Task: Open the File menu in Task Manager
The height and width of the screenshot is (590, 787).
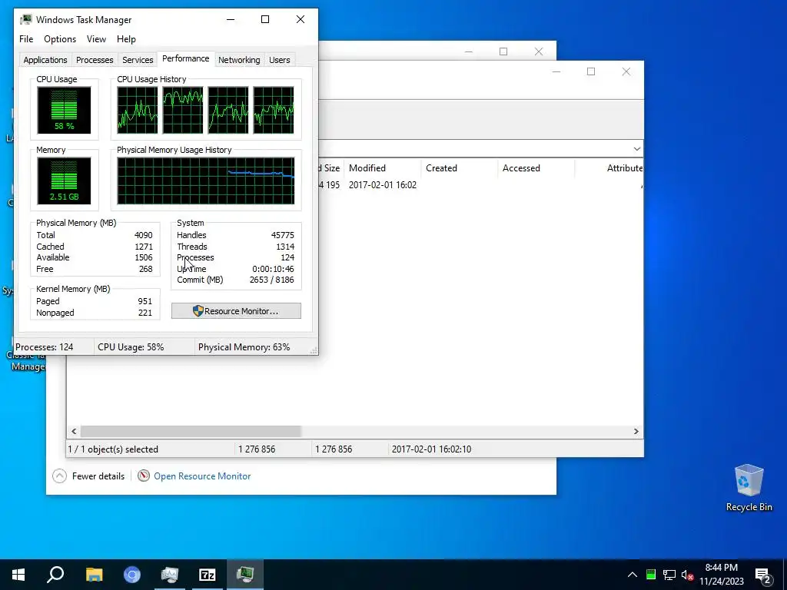Action: tap(26, 39)
